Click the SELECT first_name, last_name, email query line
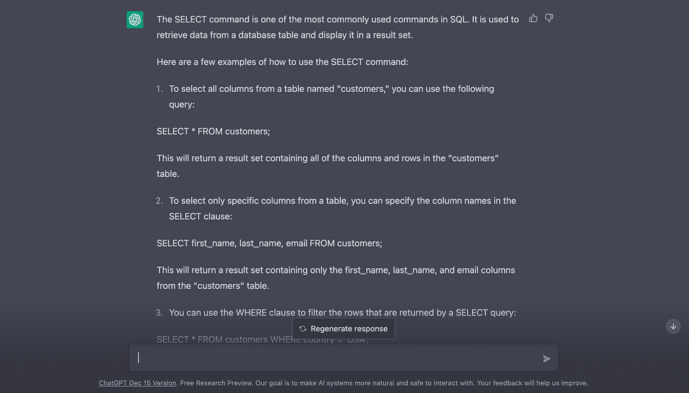The height and width of the screenshot is (393, 689). coord(269,243)
